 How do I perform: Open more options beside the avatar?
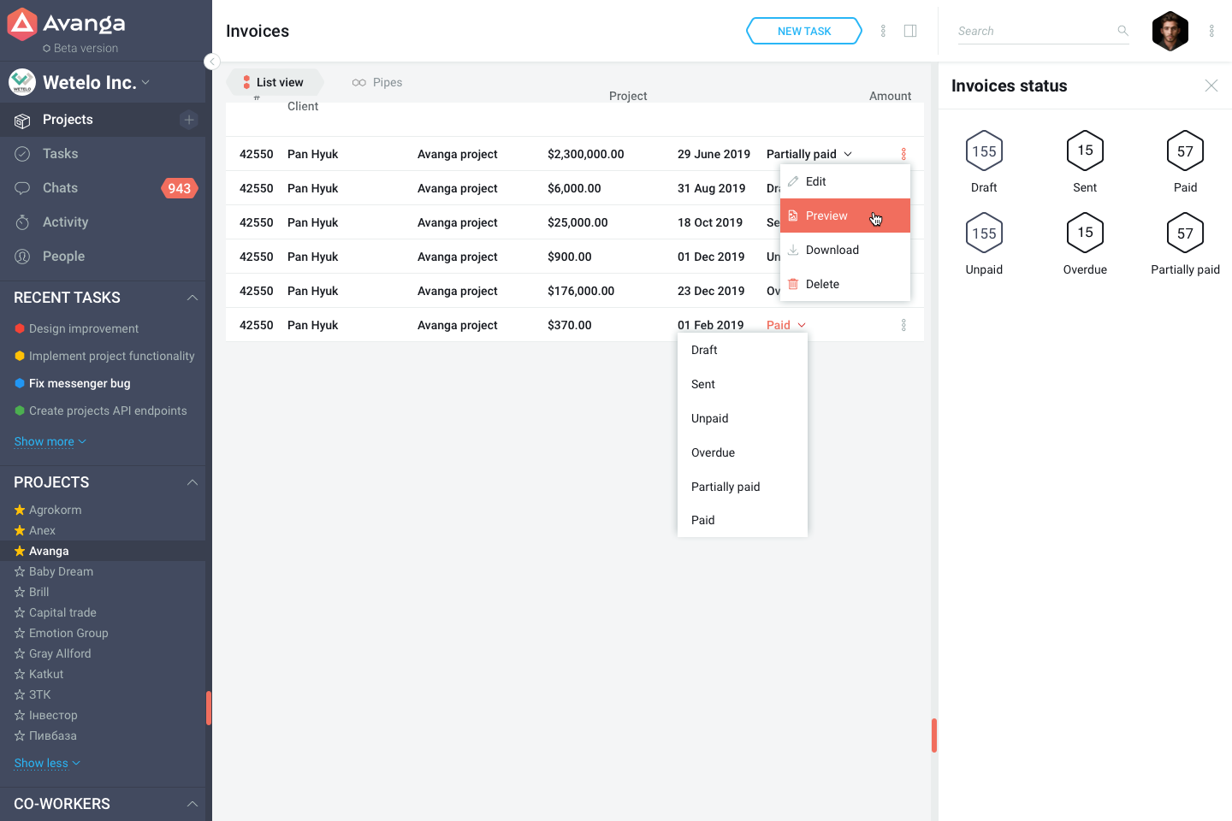(x=1211, y=31)
